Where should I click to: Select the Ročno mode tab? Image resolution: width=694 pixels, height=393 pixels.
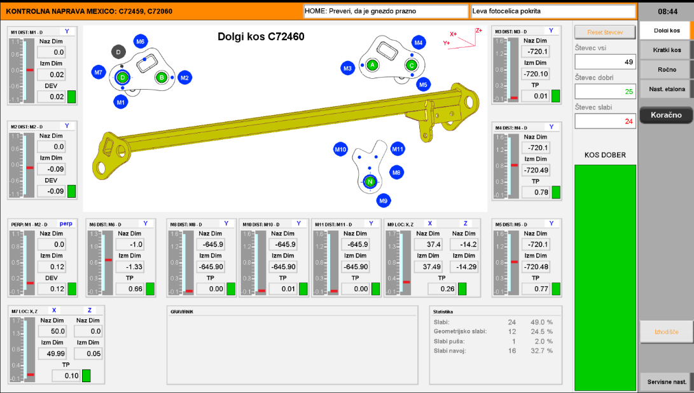666,69
